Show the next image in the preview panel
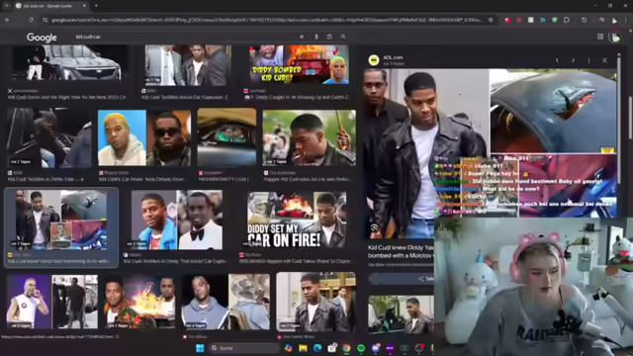The height and width of the screenshot is (356, 633). click(573, 60)
